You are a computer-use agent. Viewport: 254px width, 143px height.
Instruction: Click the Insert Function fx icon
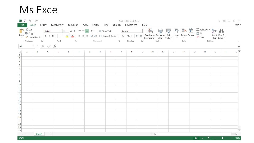pyautogui.click(x=55, y=46)
